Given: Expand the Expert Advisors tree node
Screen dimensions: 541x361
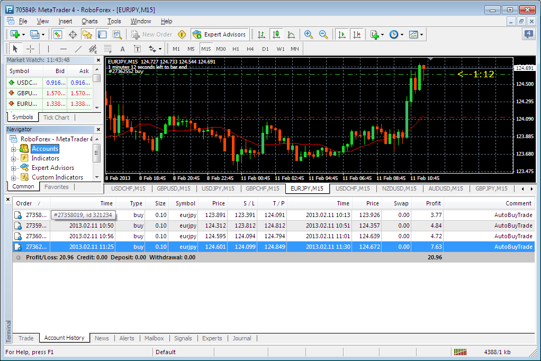Looking at the screenshot, I should (13, 168).
